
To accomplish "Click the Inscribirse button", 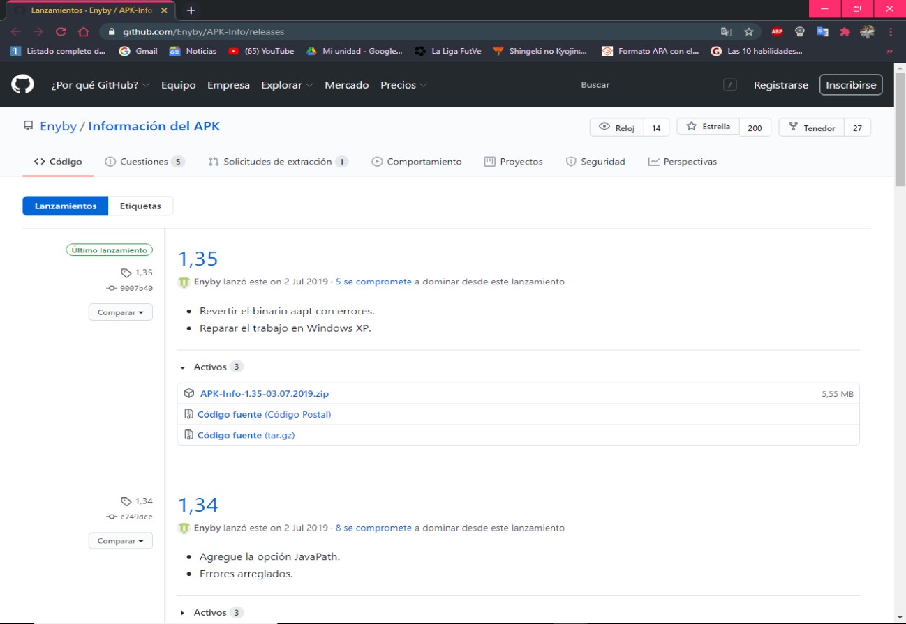I will pos(850,84).
